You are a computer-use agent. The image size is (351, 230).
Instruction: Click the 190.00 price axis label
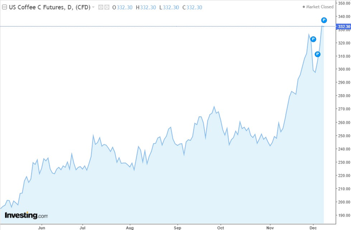[344, 215]
